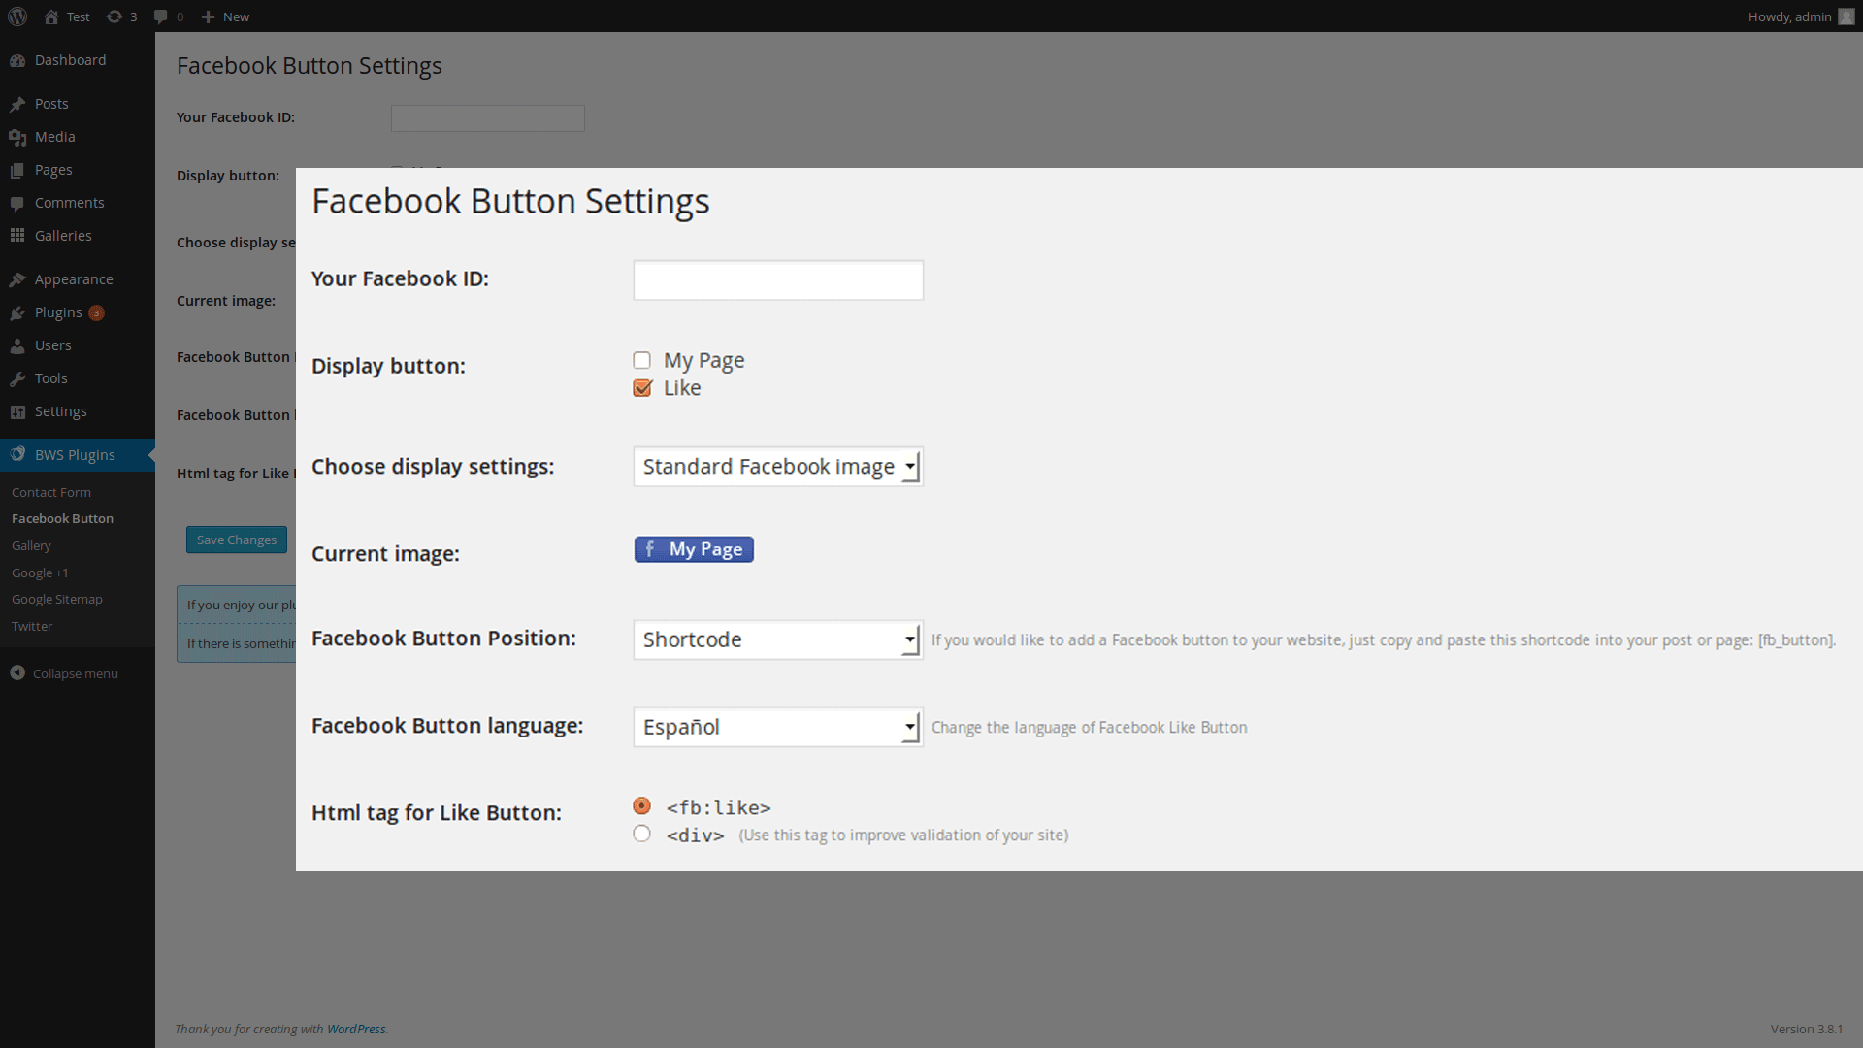1863x1048 pixels.
Task: Click the Media library icon
Action: coord(17,137)
